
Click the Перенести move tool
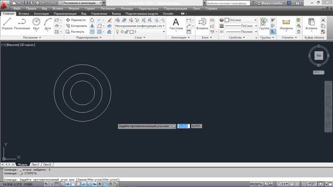pos(75,20)
